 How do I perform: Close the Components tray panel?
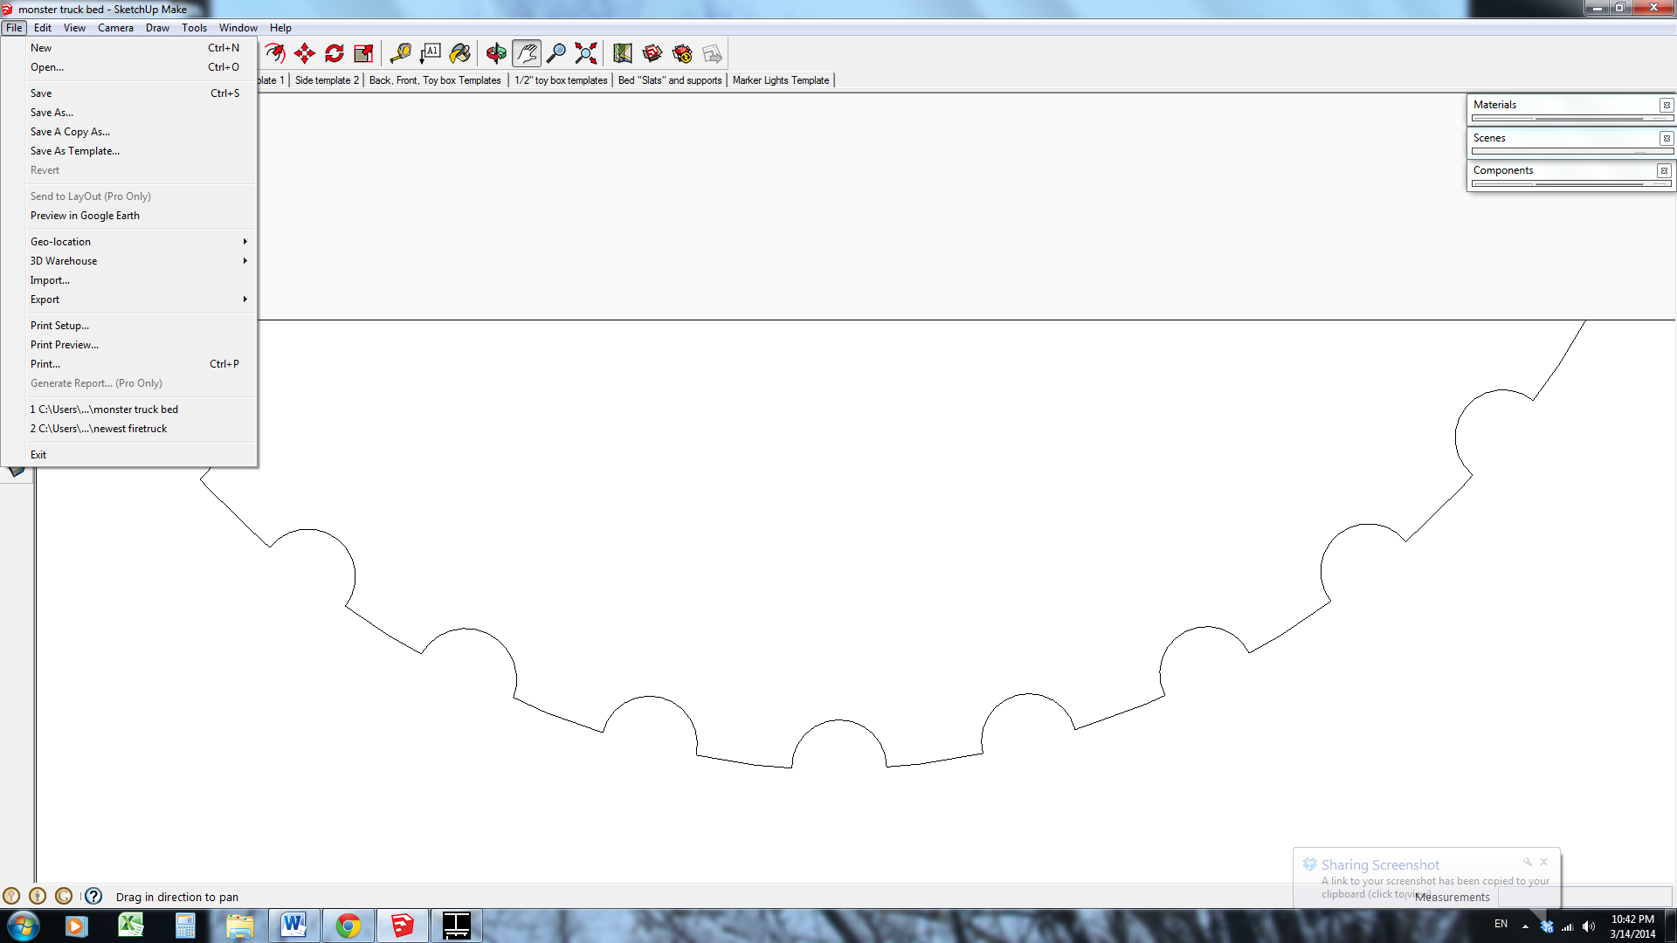coord(1664,171)
